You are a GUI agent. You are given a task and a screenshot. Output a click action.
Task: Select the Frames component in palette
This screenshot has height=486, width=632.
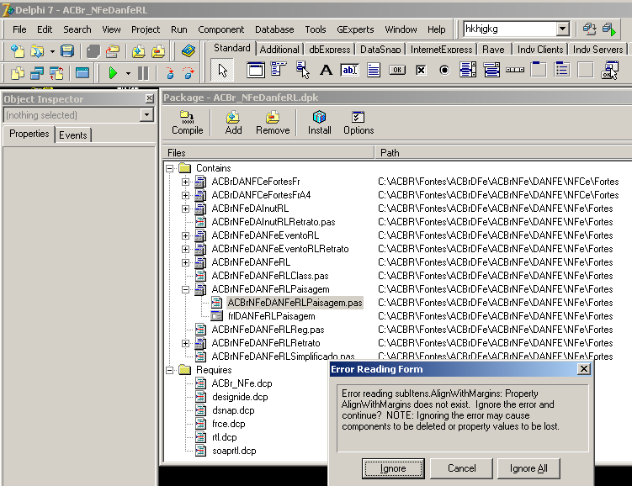[256, 70]
